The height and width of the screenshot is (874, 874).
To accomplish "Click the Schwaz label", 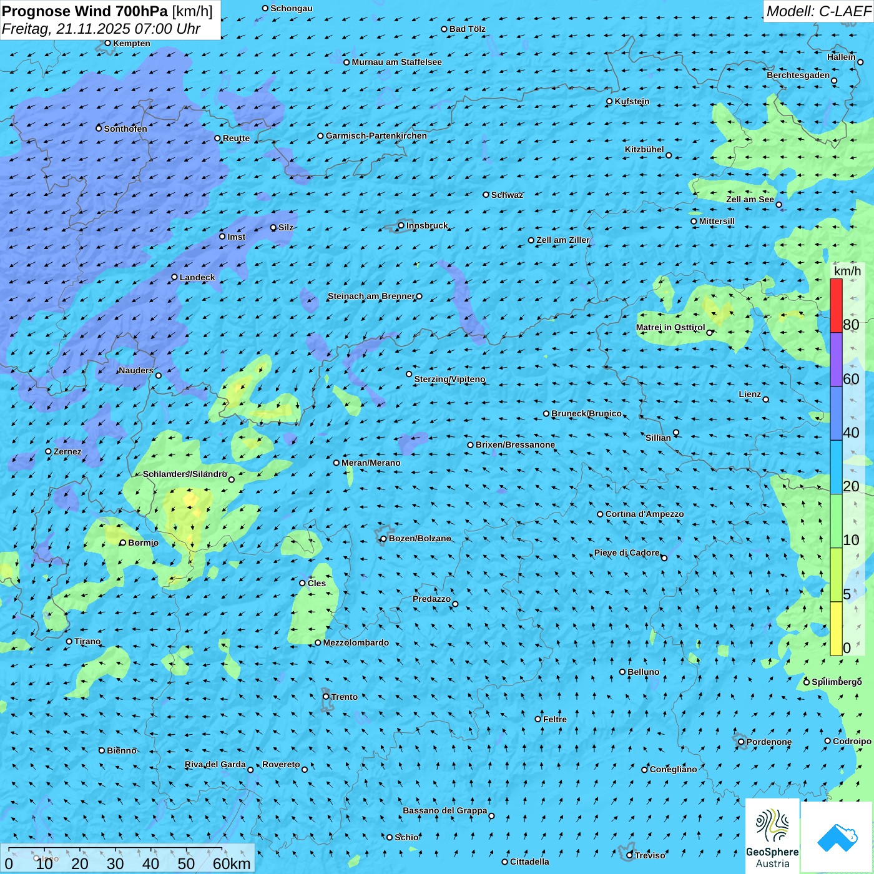I will pyautogui.click(x=507, y=195).
